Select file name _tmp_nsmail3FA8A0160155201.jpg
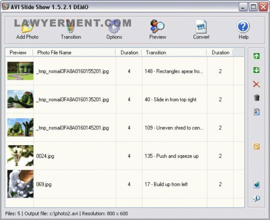The image size is (270, 220). [72, 71]
